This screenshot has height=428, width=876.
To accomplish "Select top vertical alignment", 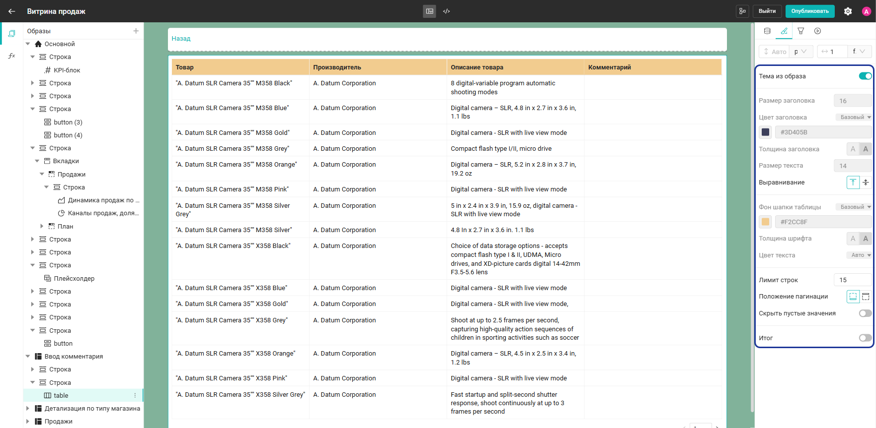I will click(x=853, y=183).
